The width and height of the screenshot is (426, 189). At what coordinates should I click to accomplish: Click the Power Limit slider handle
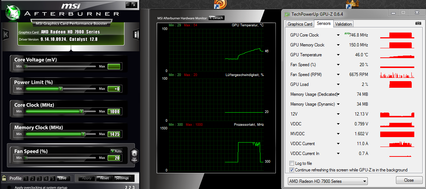61,89
